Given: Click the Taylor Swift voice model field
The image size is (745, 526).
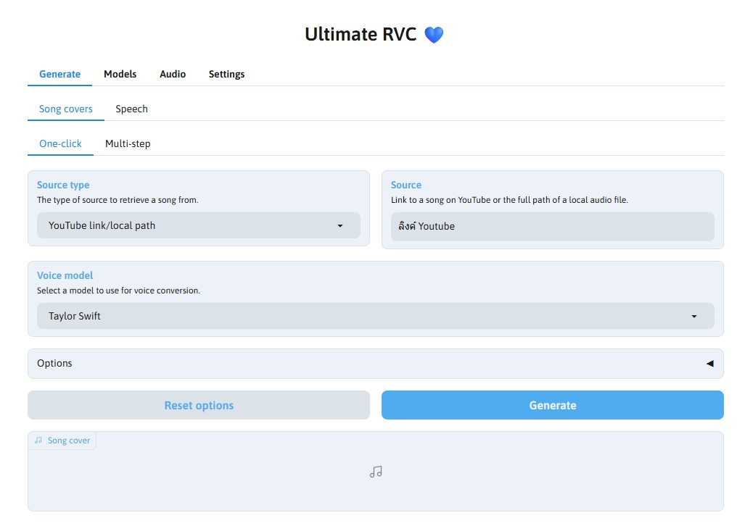Looking at the screenshot, I should pos(363,316).
